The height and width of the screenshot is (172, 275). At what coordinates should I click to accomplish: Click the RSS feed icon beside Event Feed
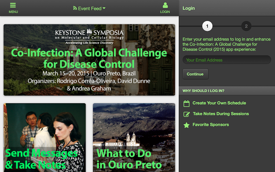(75, 8)
